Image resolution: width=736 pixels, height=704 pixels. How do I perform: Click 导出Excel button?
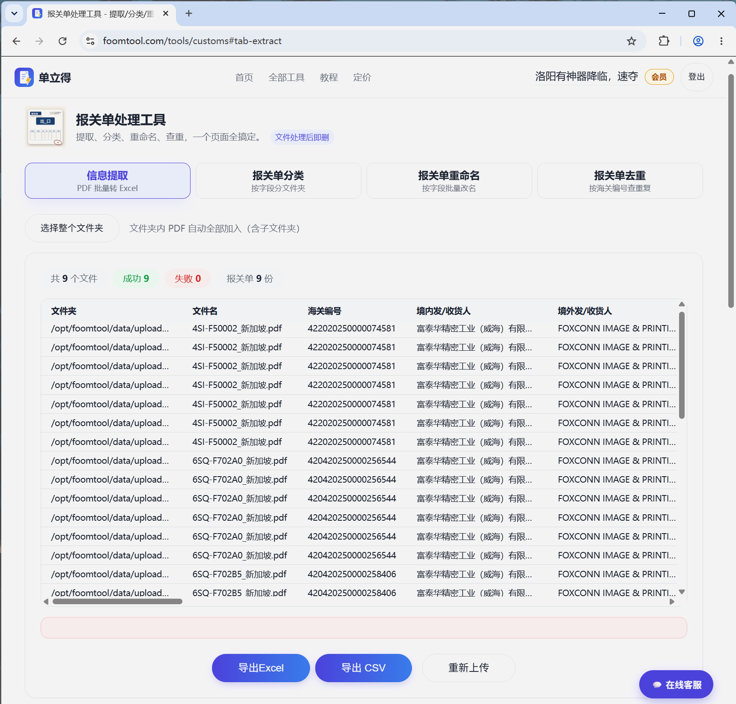pyautogui.click(x=261, y=668)
